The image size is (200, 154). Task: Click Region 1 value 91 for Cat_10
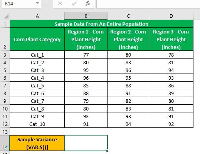[x=86, y=124]
